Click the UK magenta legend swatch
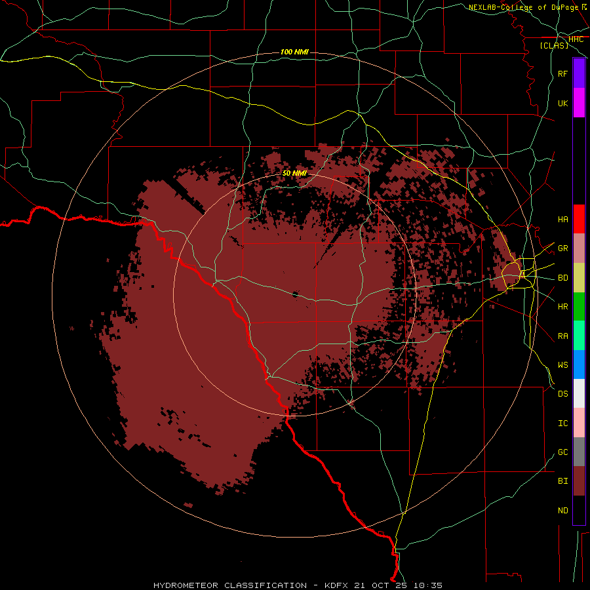Image resolution: width=590 pixels, height=590 pixels. (579, 103)
